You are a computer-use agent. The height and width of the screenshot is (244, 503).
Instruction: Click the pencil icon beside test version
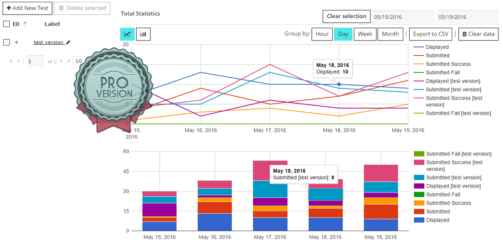pos(68,42)
